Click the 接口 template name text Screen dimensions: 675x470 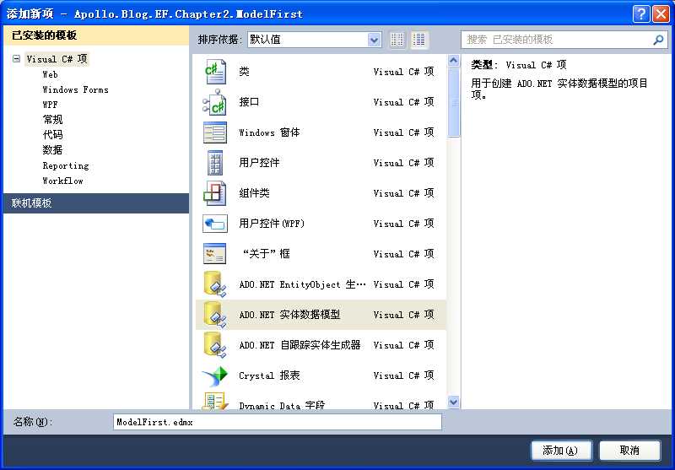(249, 102)
